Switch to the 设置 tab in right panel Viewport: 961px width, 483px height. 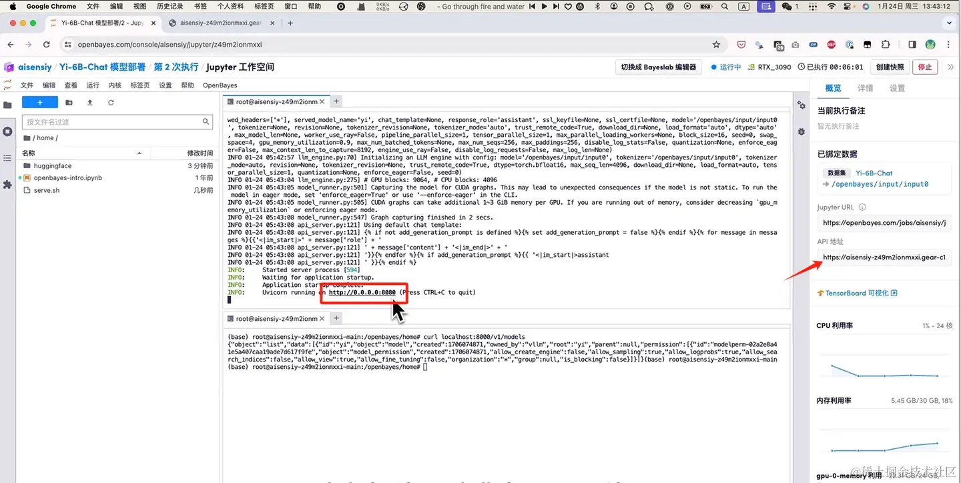tap(898, 88)
